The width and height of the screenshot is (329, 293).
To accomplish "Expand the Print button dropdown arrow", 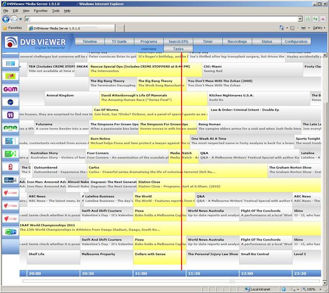I will 308,28.
